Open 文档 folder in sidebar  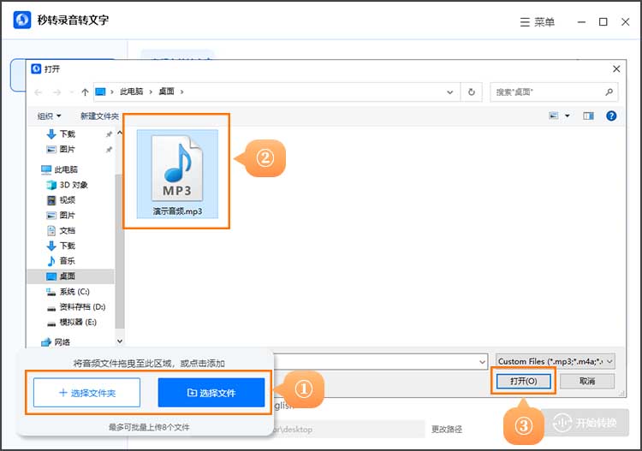point(62,230)
